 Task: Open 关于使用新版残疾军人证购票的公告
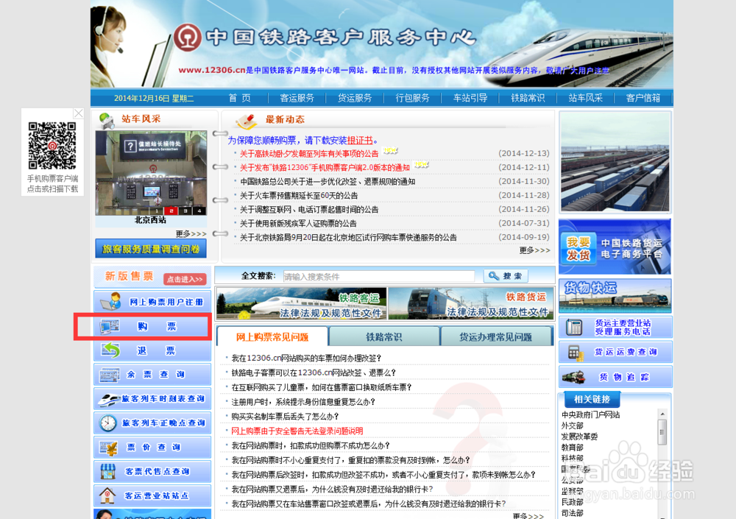point(298,224)
